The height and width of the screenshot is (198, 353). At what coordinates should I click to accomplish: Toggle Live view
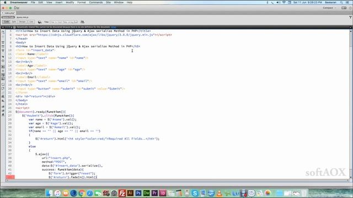click(x=31, y=22)
